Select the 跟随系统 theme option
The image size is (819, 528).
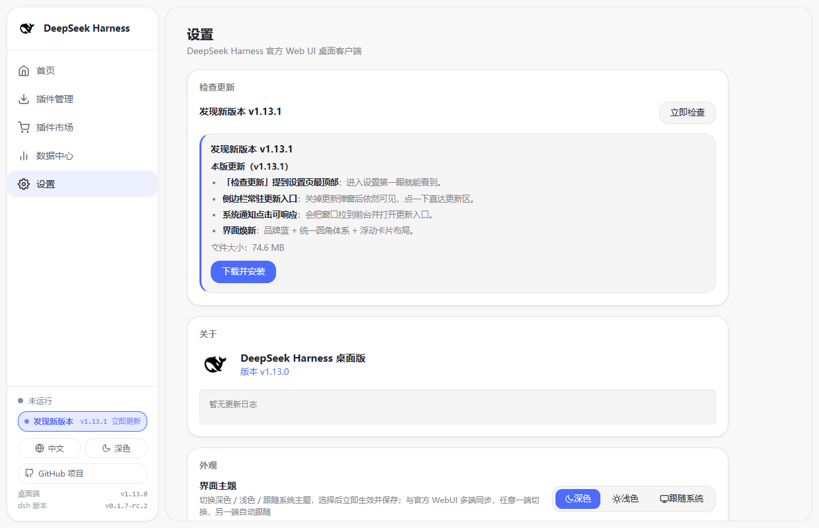pyautogui.click(x=682, y=499)
